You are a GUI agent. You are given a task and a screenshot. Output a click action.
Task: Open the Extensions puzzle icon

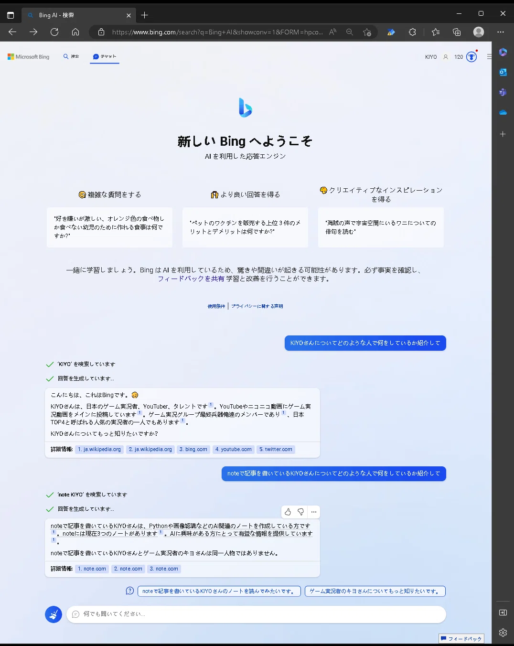413,32
